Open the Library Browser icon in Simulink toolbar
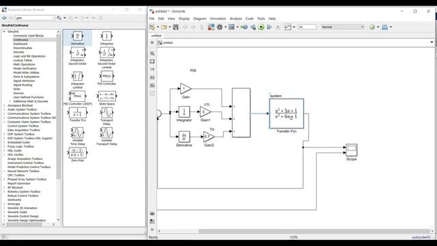 pos(211,27)
